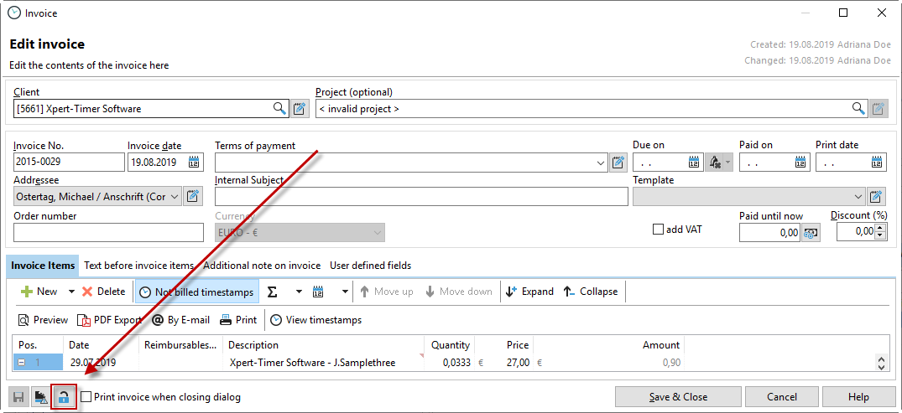
Task: Open the New item dropdown arrow
Action: click(x=71, y=292)
